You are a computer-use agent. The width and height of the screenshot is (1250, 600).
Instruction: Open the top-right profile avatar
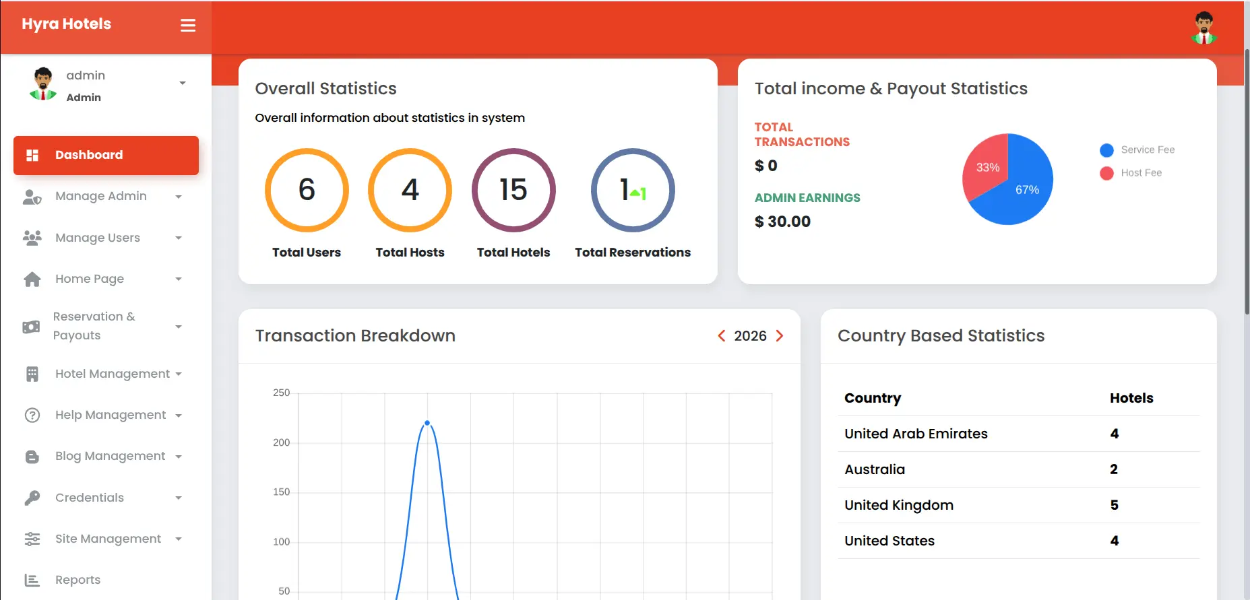pyautogui.click(x=1204, y=28)
